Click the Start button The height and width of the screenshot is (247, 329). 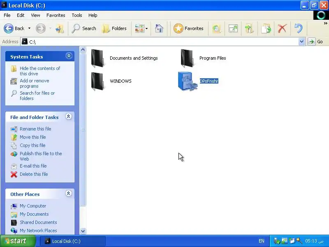pos(18,241)
